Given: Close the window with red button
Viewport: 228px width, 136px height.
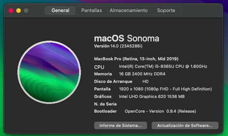Looking at the screenshot, I should click(11, 11).
